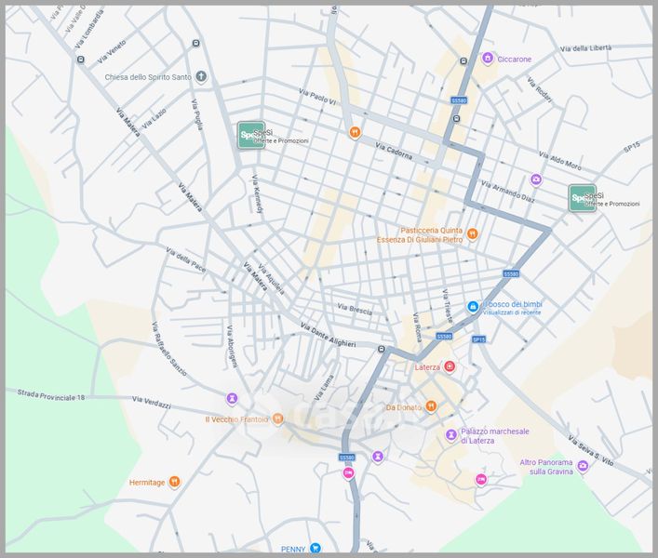Open the Da Donato restaurant pin

pyautogui.click(x=431, y=406)
